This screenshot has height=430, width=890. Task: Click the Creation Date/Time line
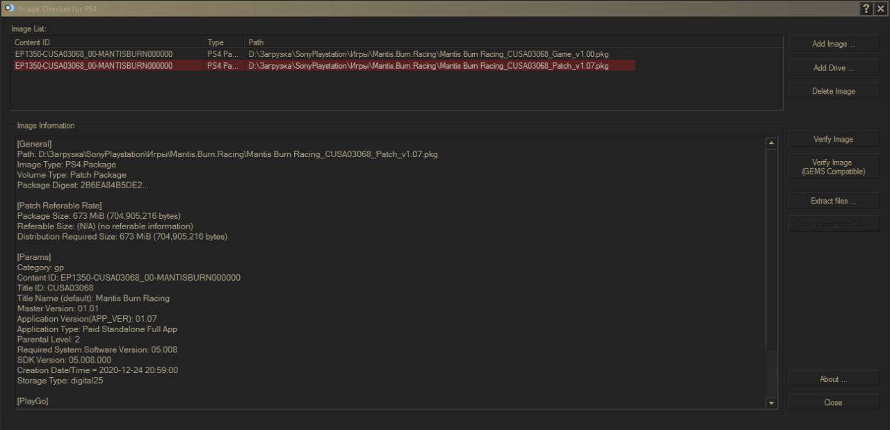(x=97, y=370)
